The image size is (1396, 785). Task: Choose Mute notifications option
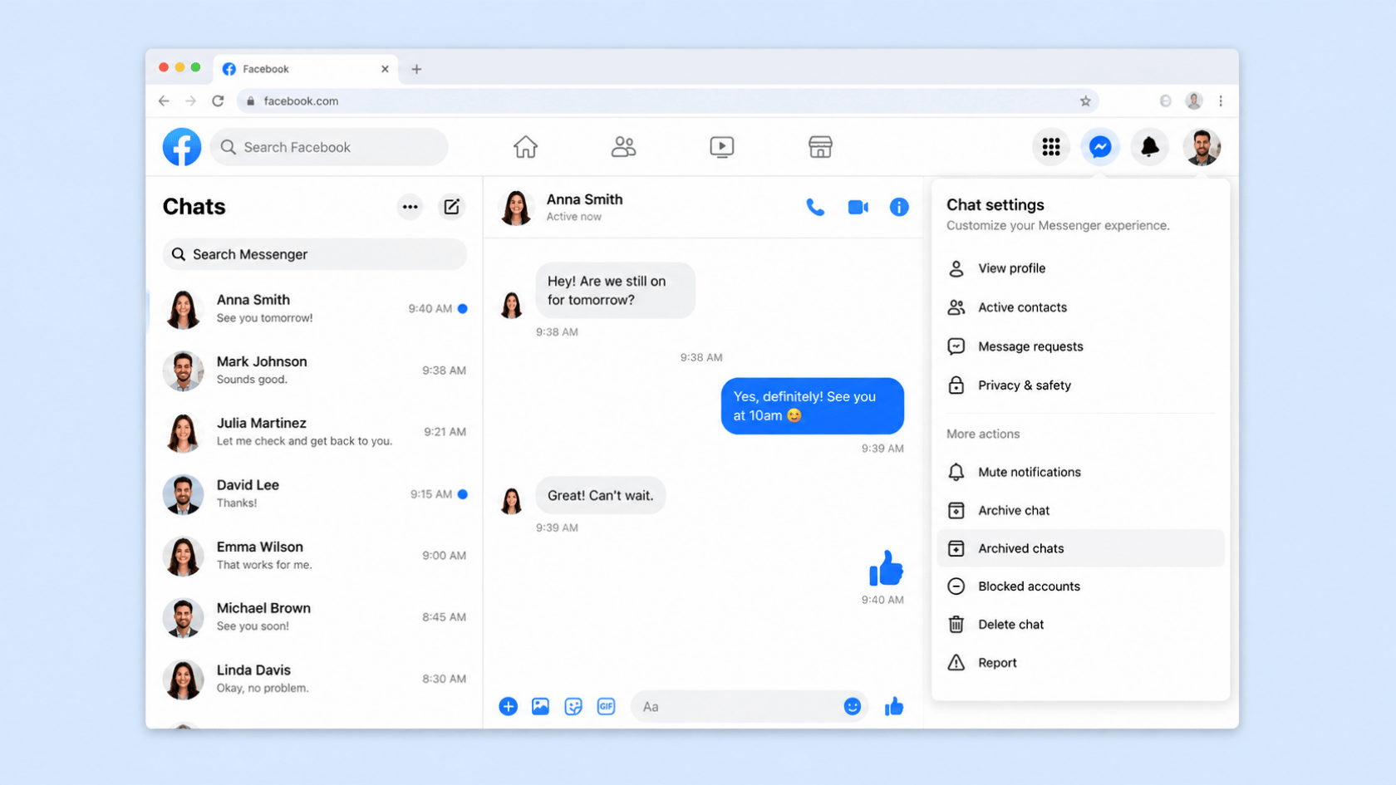click(x=1080, y=472)
